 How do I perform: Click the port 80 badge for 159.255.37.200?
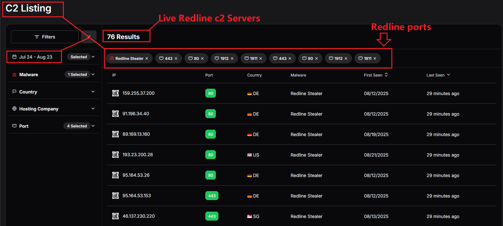210,93
